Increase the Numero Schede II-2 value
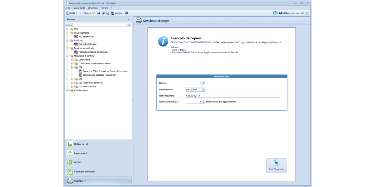The width and height of the screenshot is (375, 187). (x=203, y=101)
